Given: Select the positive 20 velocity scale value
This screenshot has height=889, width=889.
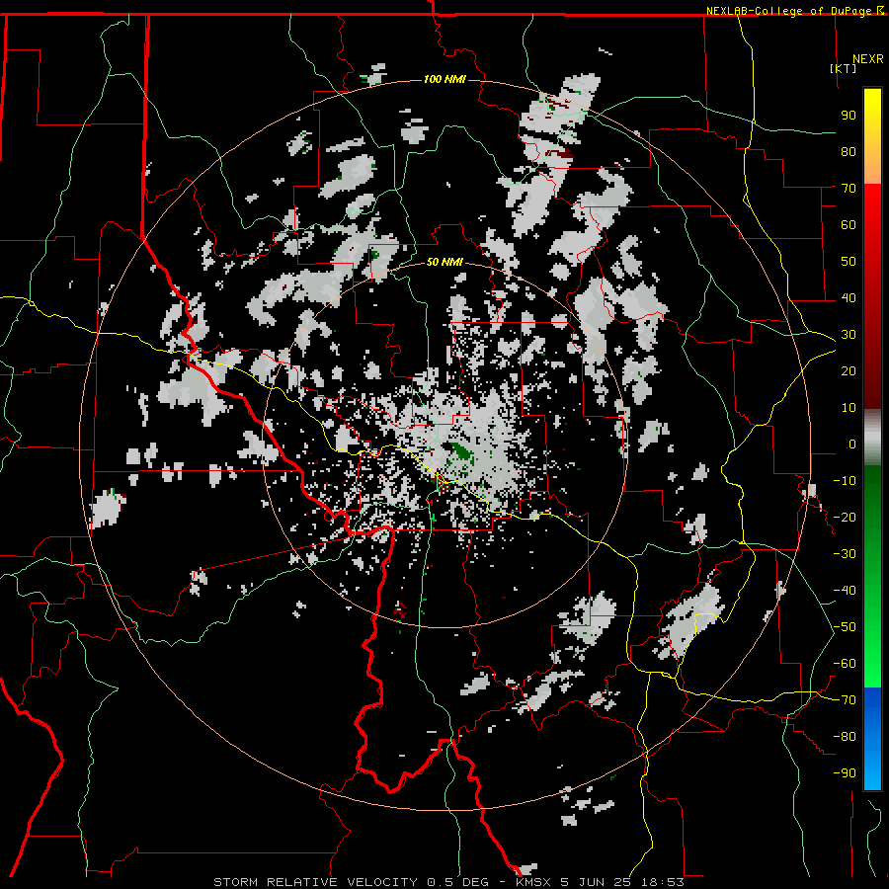Looking at the screenshot, I should coord(849,370).
